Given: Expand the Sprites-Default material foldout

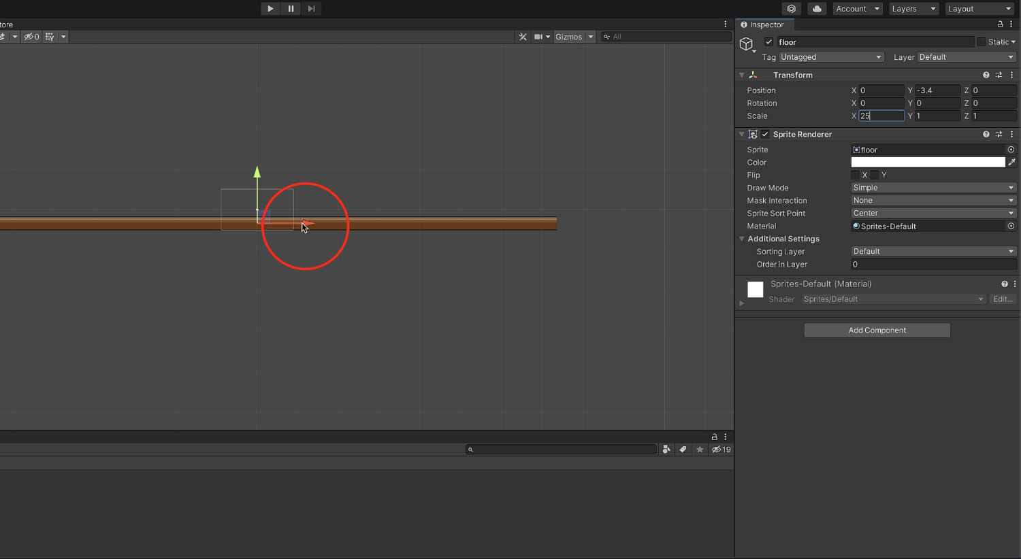Looking at the screenshot, I should [742, 303].
